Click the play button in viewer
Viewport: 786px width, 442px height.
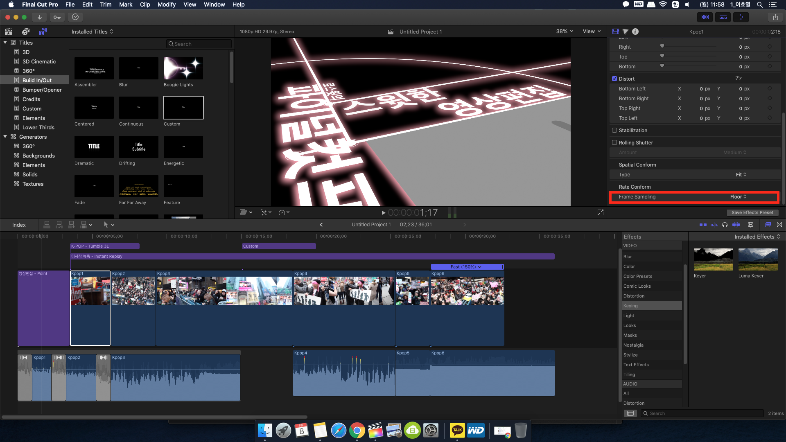[383, 213]
